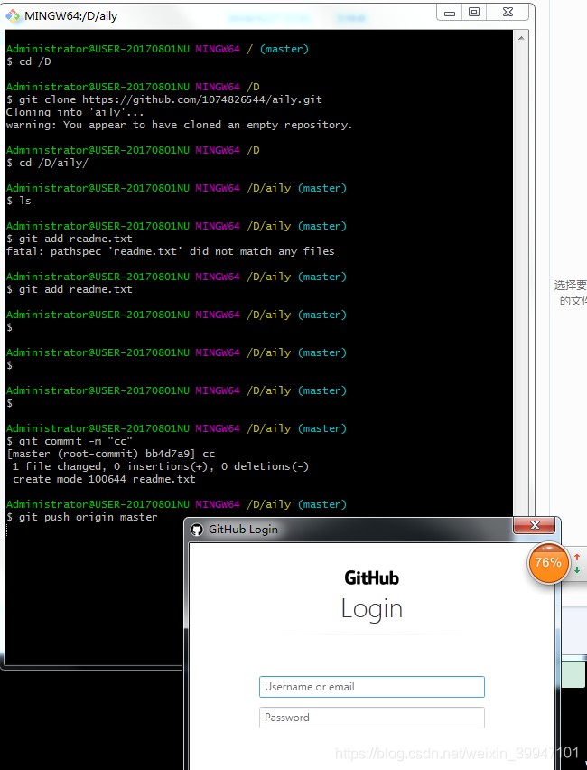Close the MINGW64 terminal window
This screenshot has height=770, width=587.
508,13
